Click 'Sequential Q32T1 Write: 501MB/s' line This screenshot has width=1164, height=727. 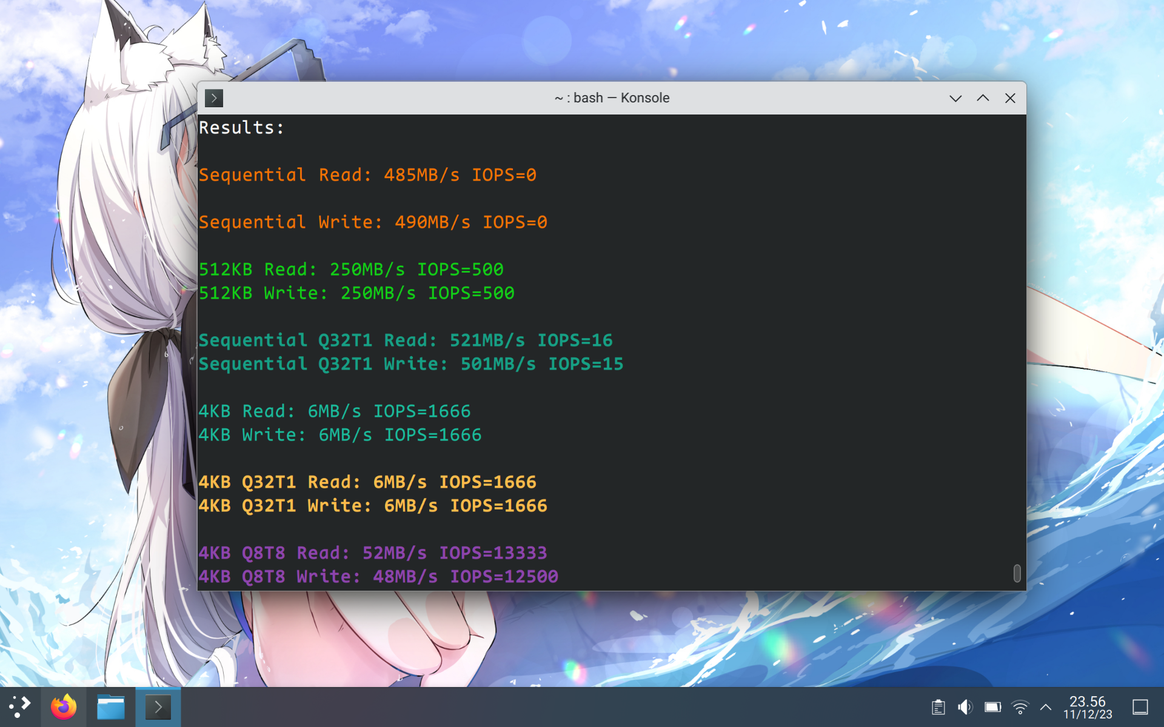(411, 364)
